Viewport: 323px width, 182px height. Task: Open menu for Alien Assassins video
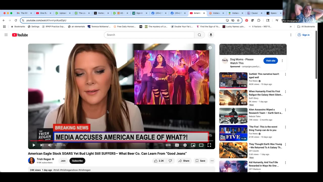[285, 110]
